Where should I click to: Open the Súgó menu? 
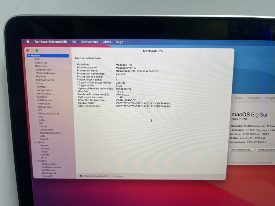pyautogui.click(x=119, y=42)
